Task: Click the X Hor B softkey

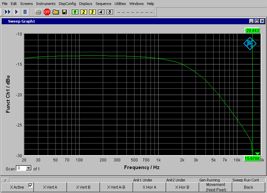Action: pos(182,187)
